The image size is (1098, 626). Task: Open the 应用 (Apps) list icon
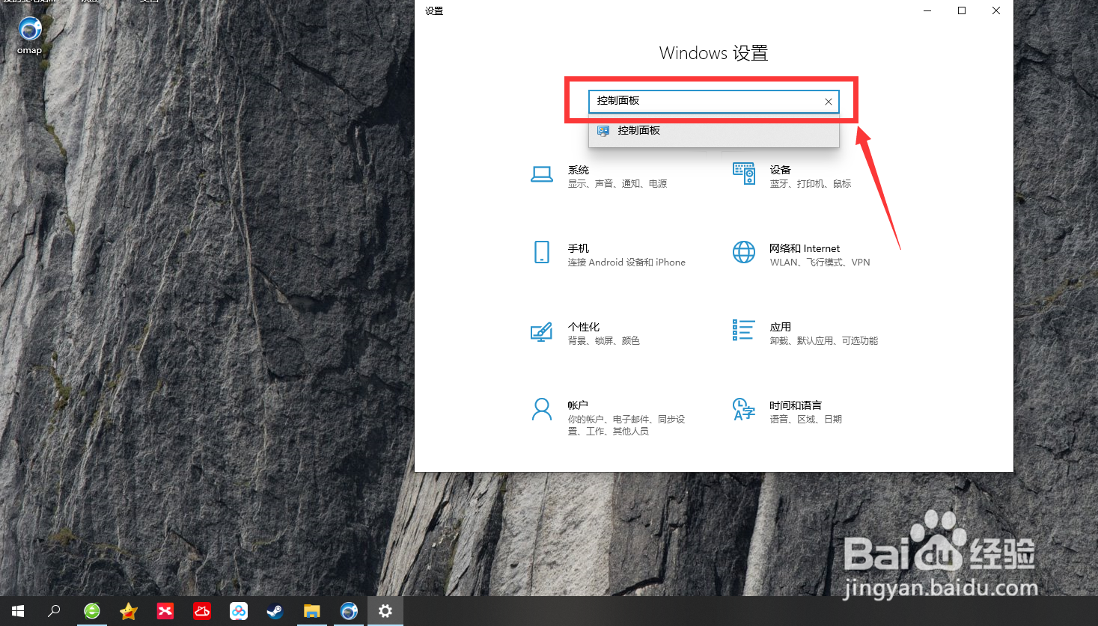pyautogui.click(x=743, y=330)
